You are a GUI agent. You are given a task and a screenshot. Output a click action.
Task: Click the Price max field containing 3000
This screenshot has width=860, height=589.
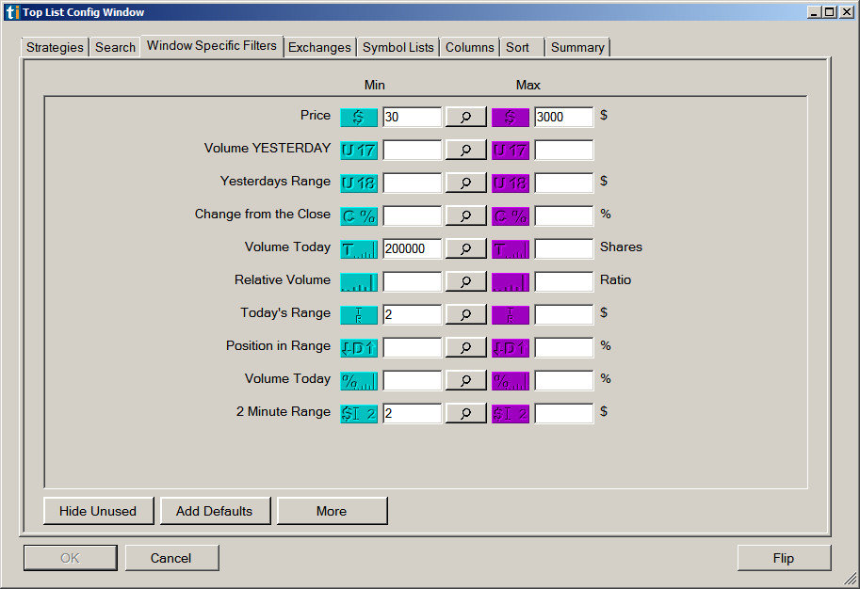click(564, 118)
